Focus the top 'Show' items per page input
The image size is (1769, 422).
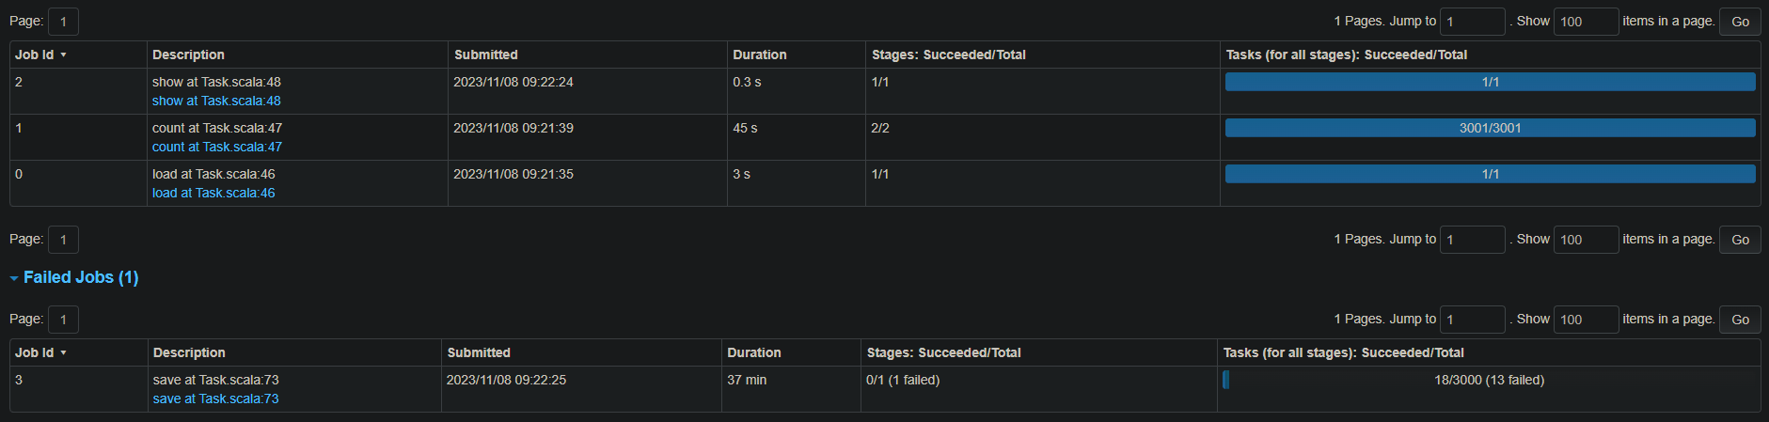coord(1586,22)
